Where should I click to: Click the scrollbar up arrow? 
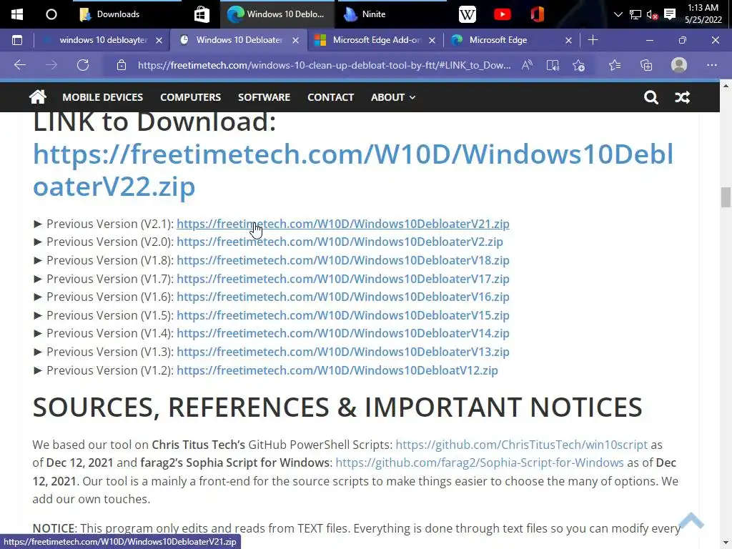pyautogui.click(x=726, y=86)
